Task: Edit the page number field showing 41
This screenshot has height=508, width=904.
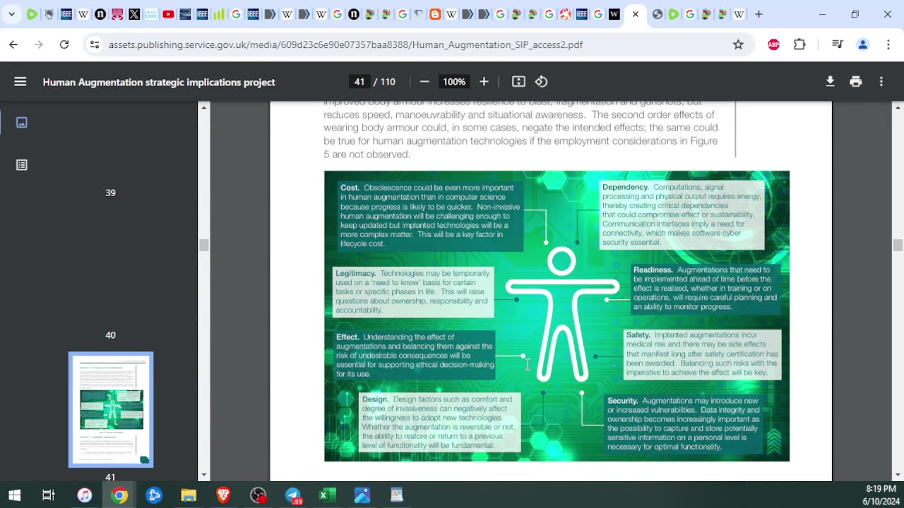Action: click(x=359, y=82)
